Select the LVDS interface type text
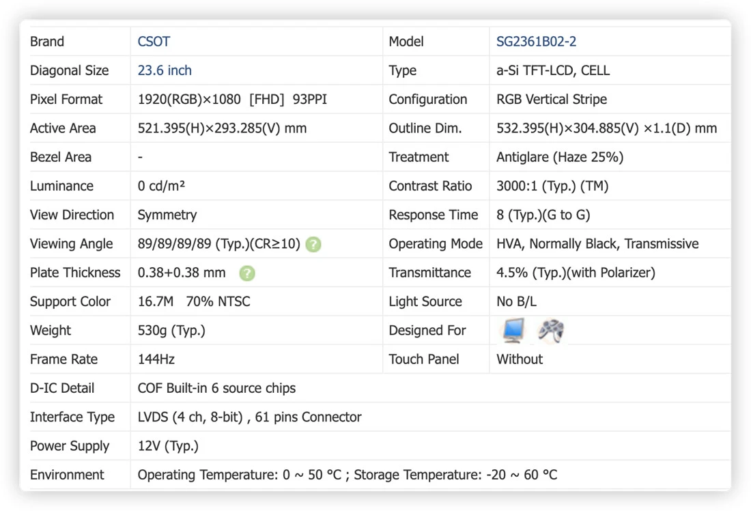Screen dimensions: 751x511 pyautogui.click(x=249, y=417)
